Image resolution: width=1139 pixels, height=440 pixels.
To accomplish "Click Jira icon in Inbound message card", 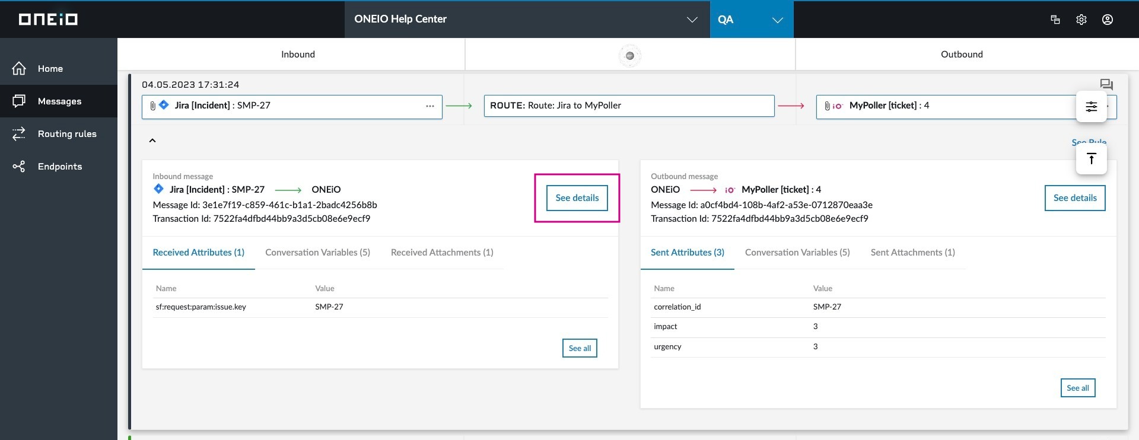I will pos(158,189).
